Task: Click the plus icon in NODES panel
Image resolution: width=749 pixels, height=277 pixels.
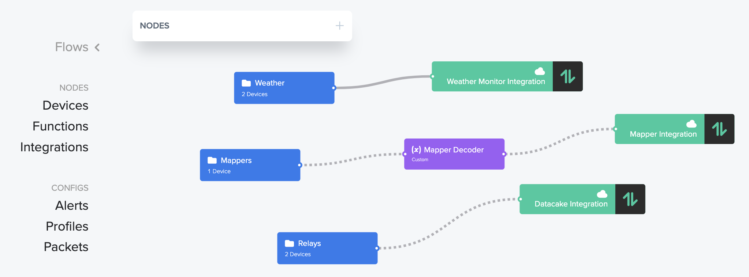Action: (340, 26)
